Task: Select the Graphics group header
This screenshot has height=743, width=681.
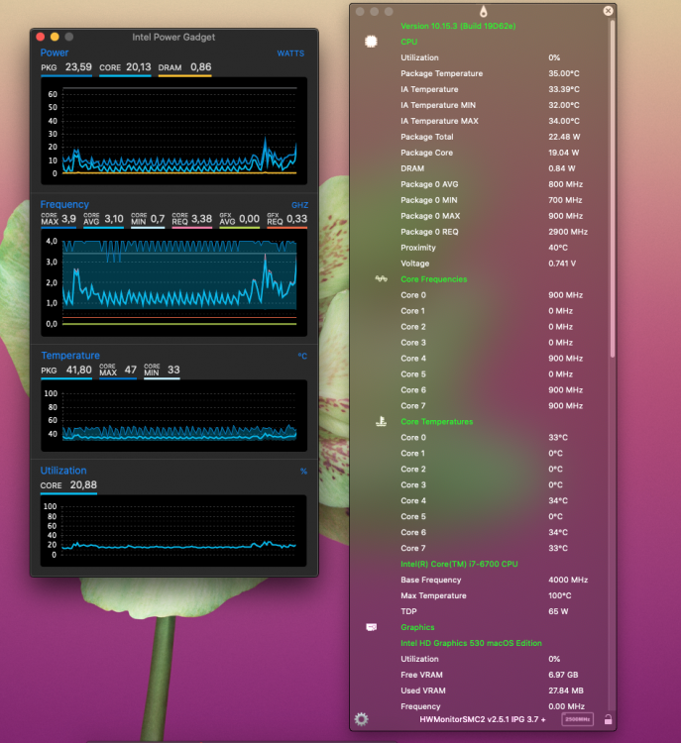Action: click(417, 627)
